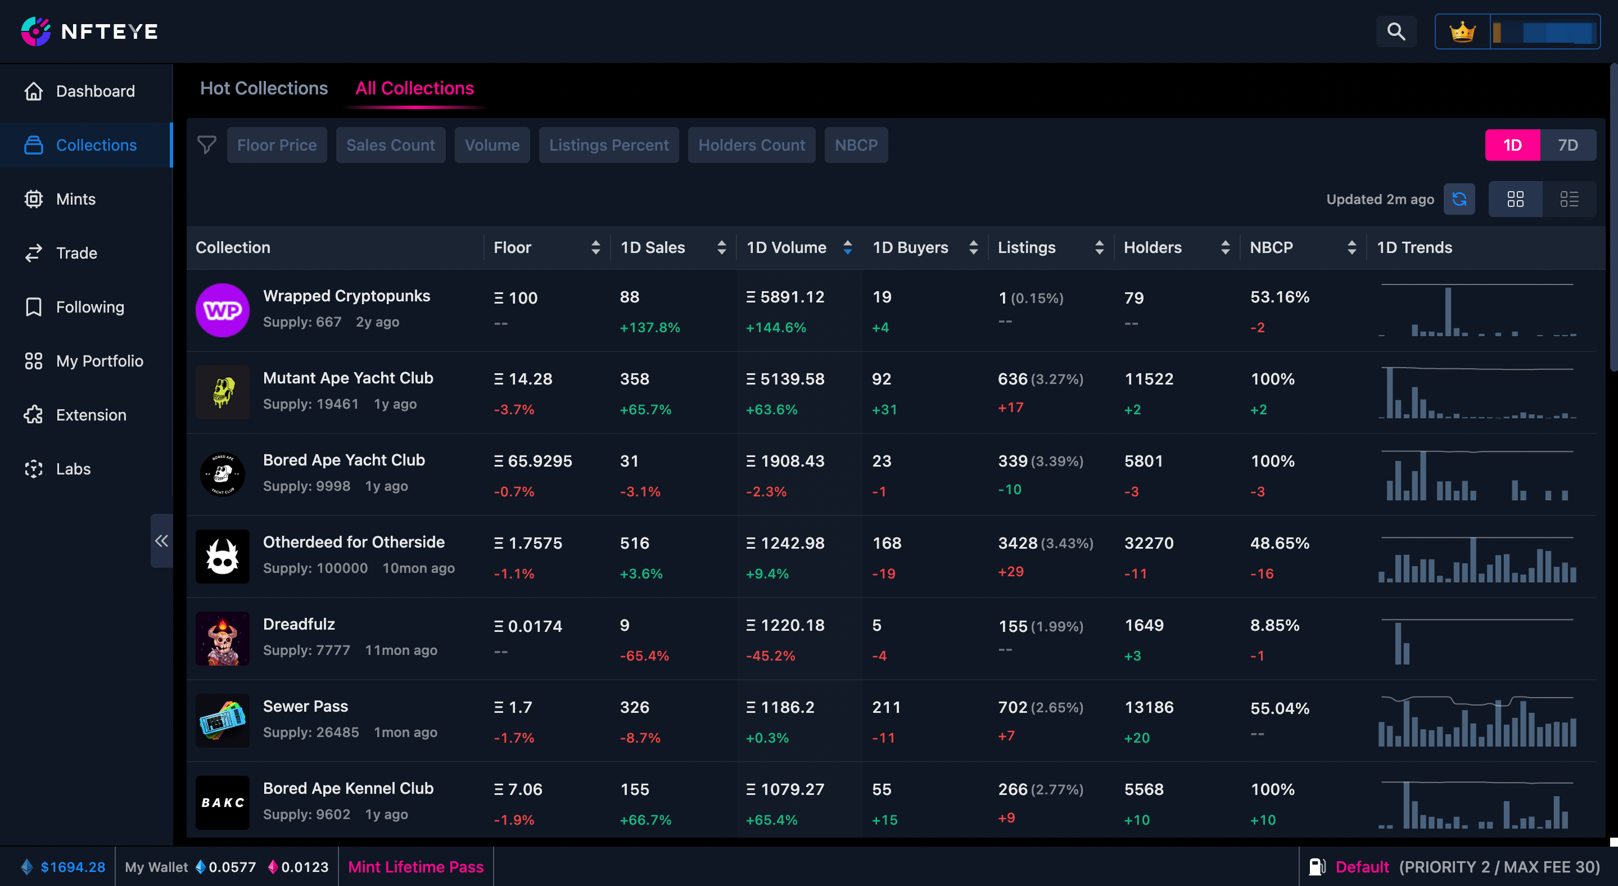Screen dimensions: 1618x886
Task: Click the crown membership icon
Action: 1462,31
